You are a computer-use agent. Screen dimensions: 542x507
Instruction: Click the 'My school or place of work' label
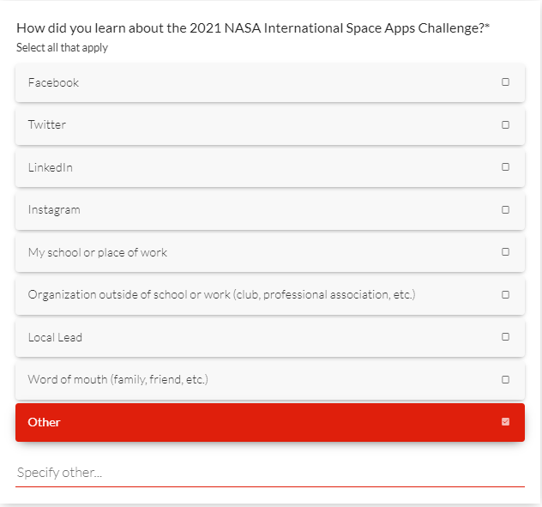click(x=98, y=252)
